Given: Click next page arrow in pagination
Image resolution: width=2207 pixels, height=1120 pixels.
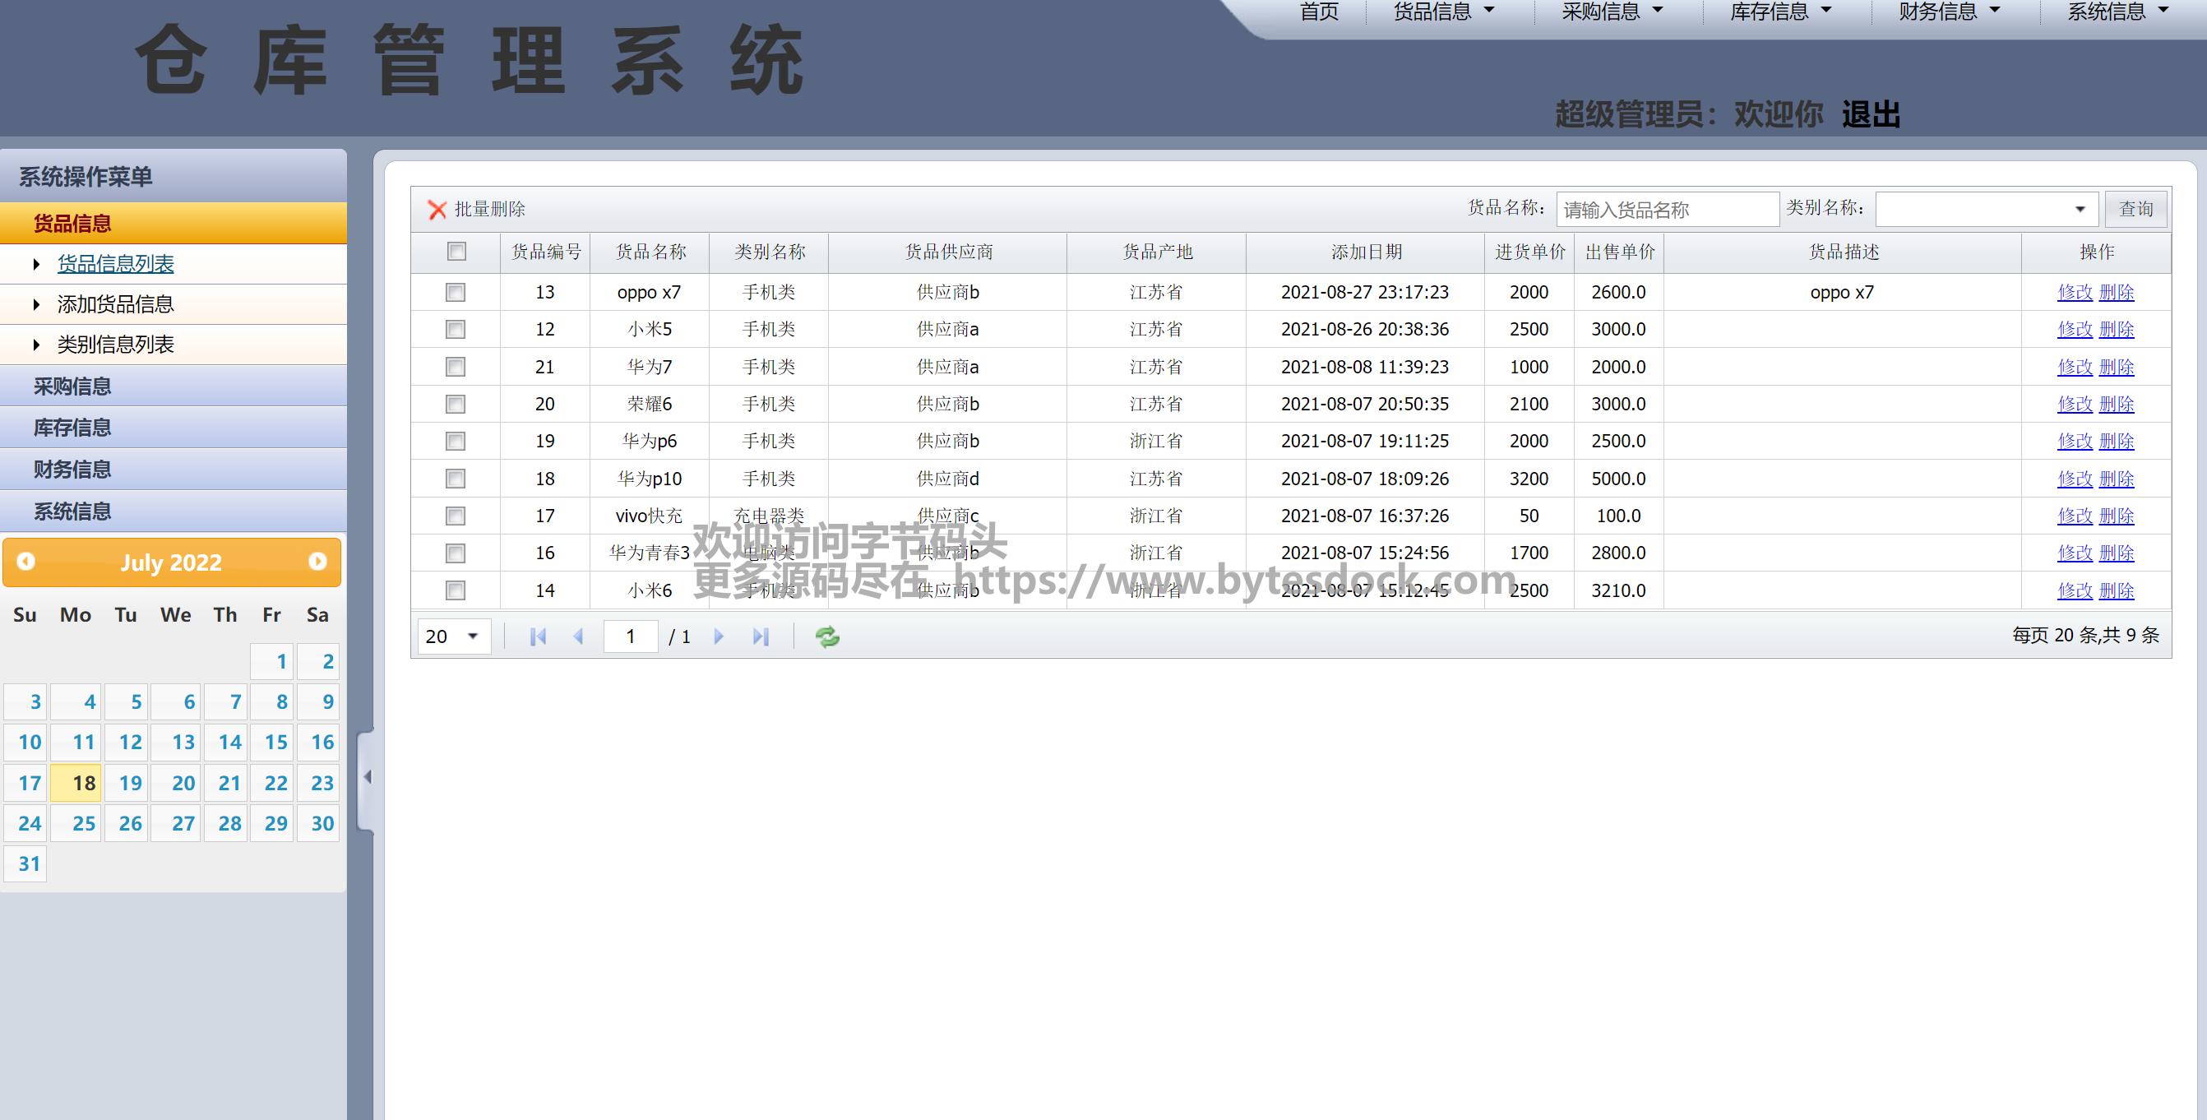Looking at the screenshot, I should click(719, 636).
